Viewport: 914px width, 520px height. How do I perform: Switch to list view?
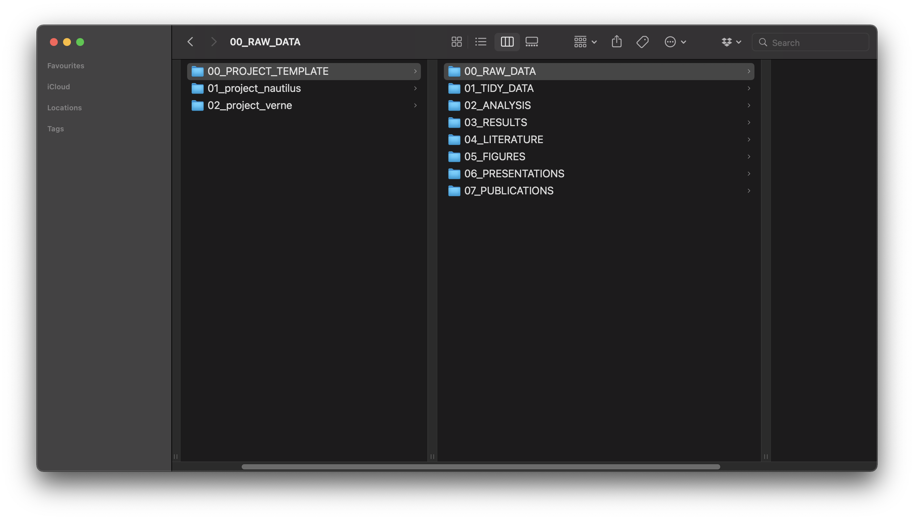(481, 42)
